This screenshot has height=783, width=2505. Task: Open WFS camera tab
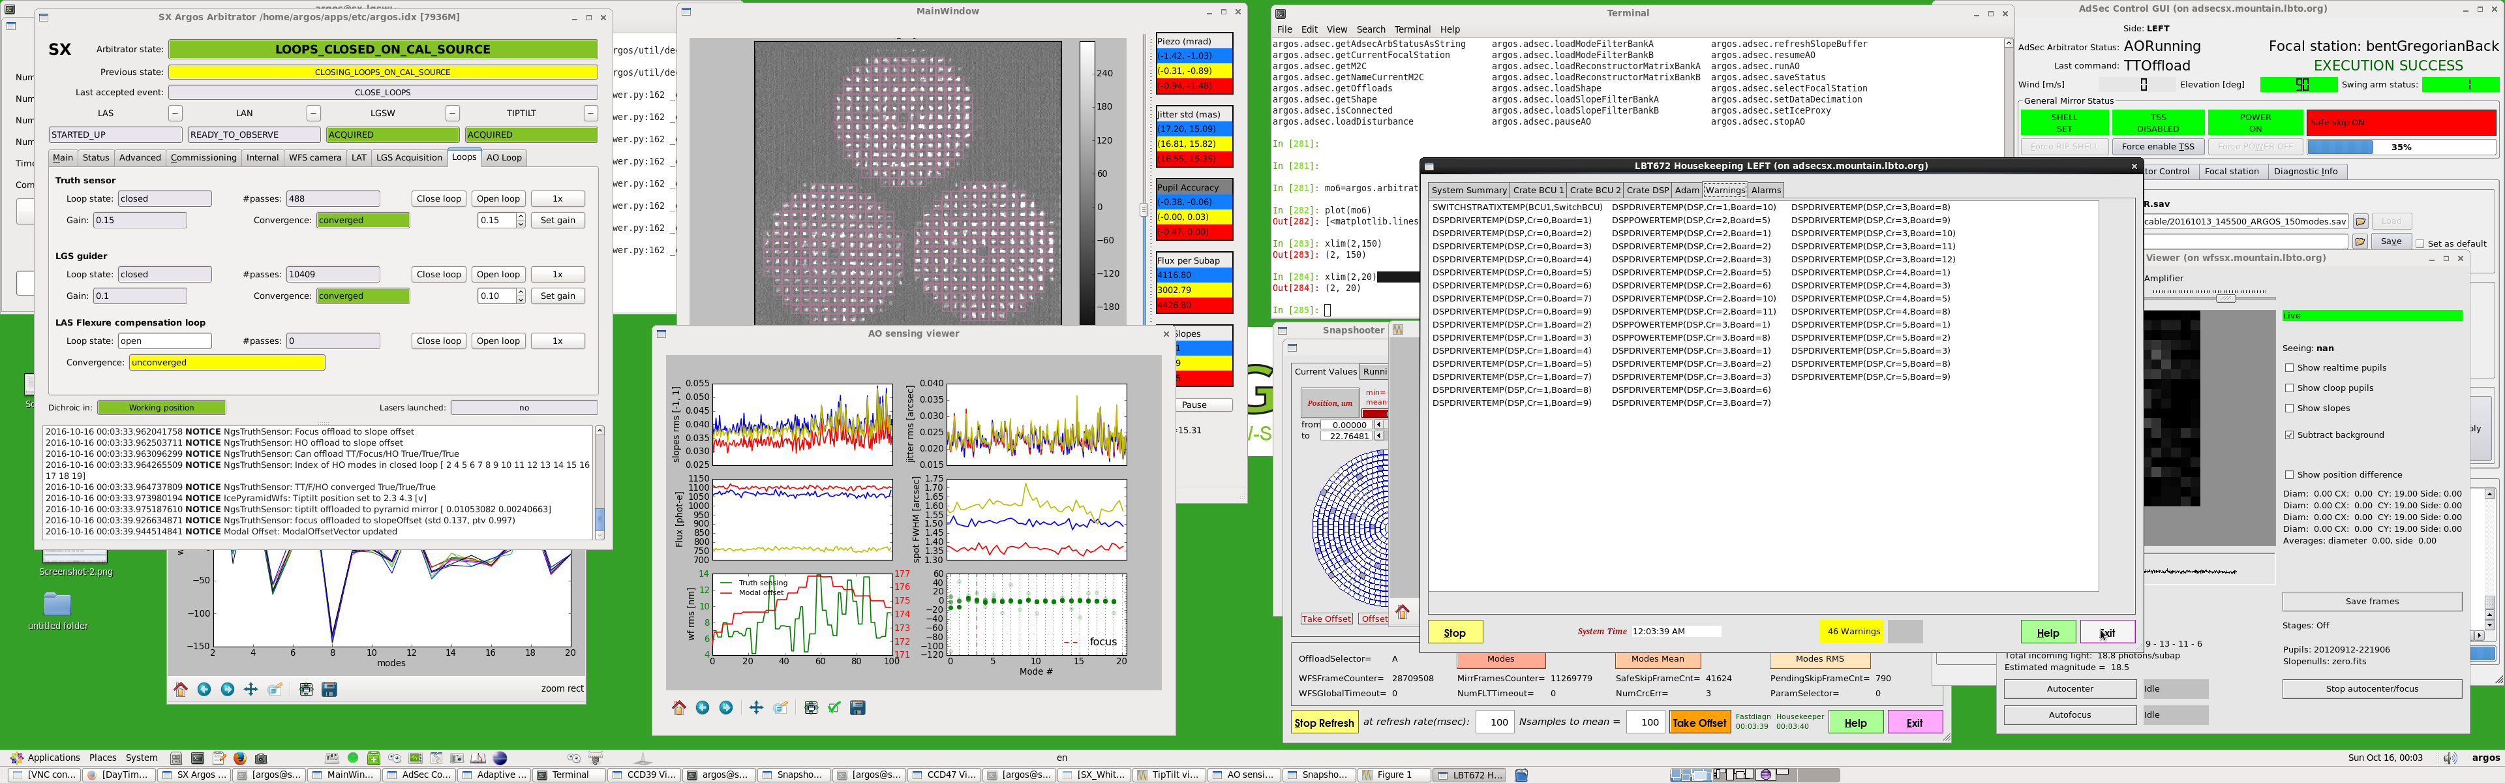[x=315, y=157]
